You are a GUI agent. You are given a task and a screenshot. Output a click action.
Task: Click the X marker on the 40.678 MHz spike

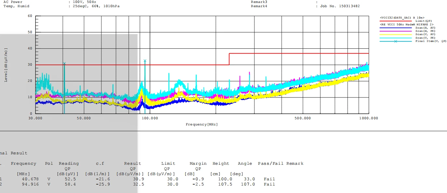click(x=64, y=63)
